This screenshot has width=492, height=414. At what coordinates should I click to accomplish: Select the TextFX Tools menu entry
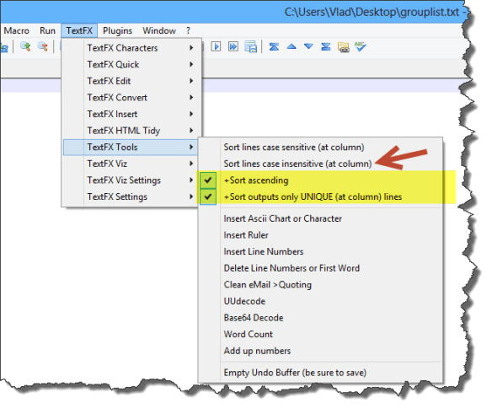(x=131, y=148)
